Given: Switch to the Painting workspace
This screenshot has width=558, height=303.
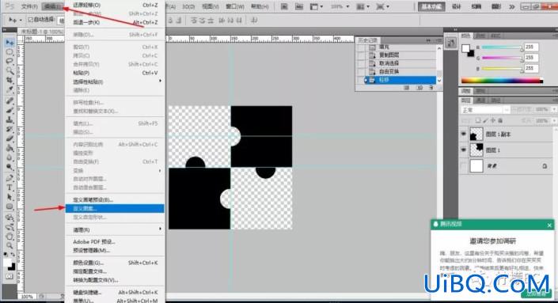Looking at the screenshot, I should tap(476, 6).
